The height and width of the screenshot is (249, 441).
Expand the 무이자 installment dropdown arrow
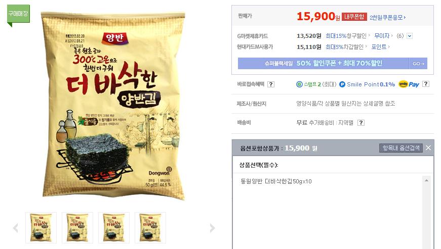point(410,36)
